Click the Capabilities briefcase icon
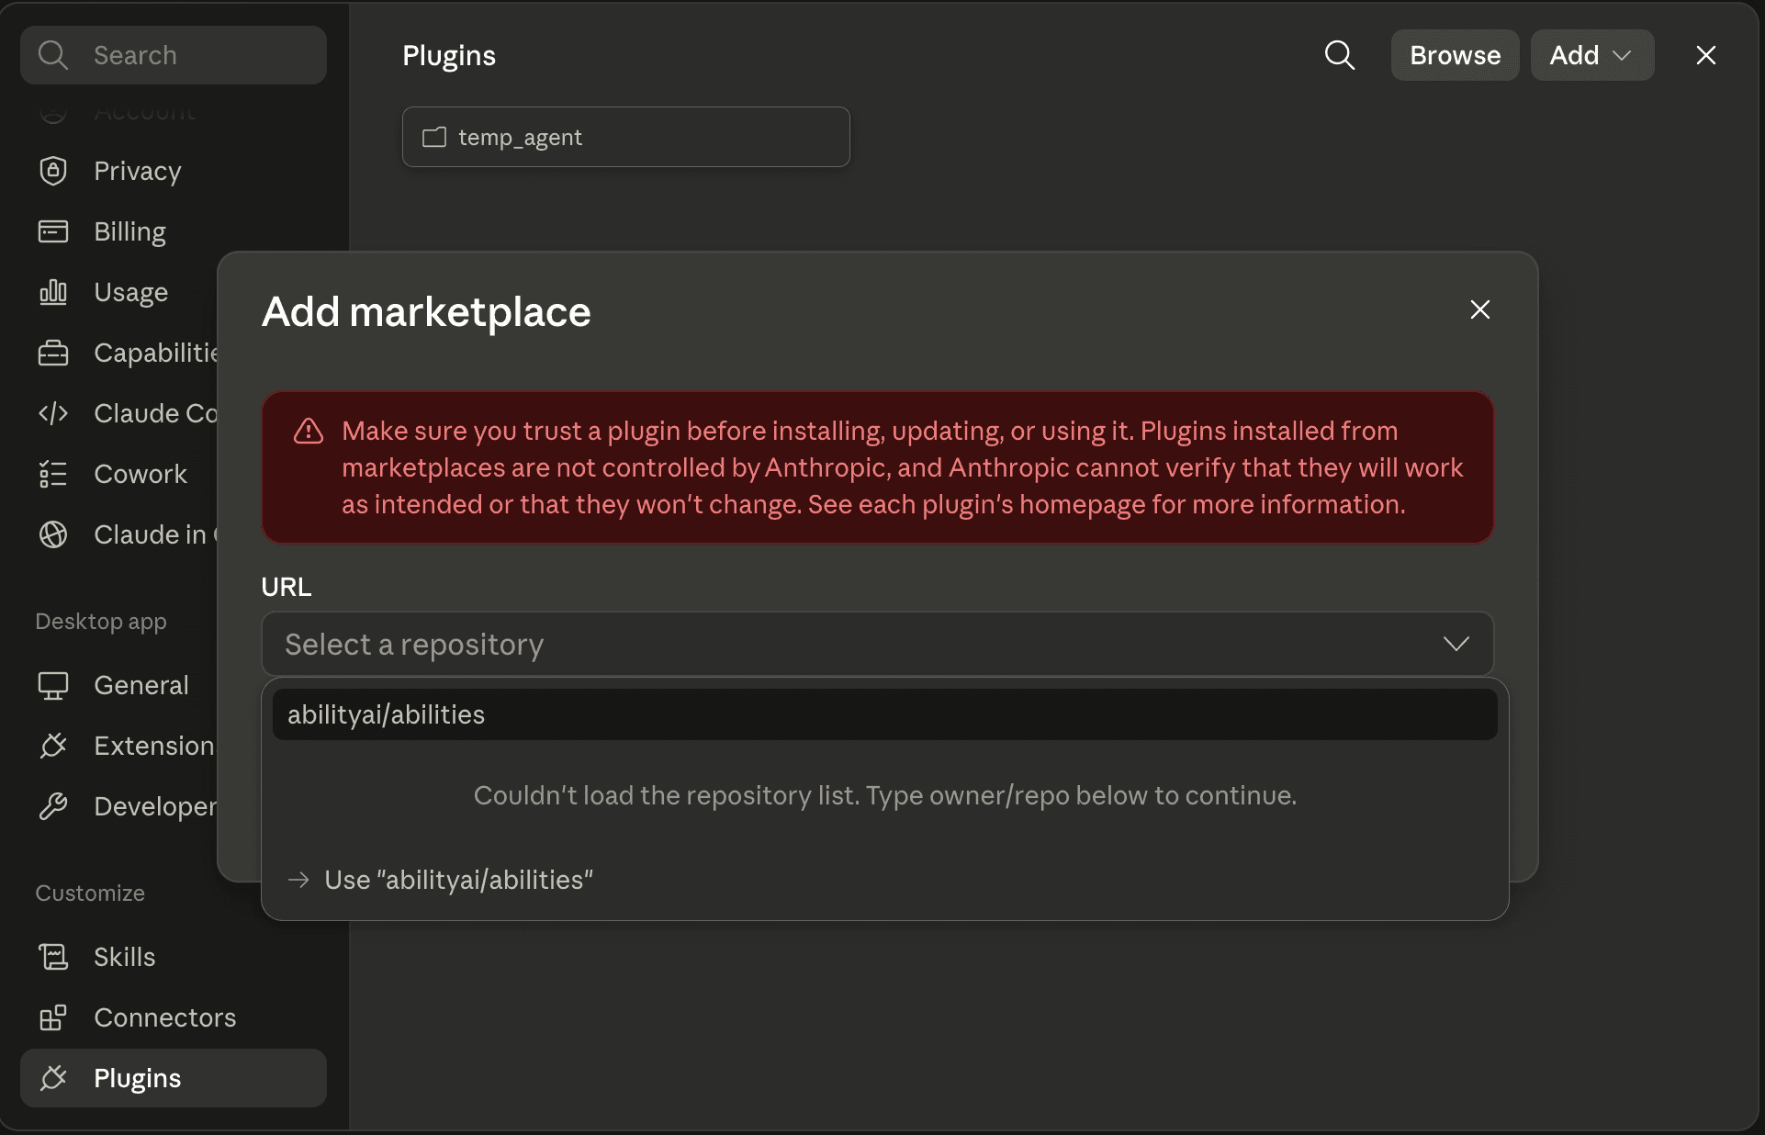This screenshot has width=1765, height=1135. [53, 353]
